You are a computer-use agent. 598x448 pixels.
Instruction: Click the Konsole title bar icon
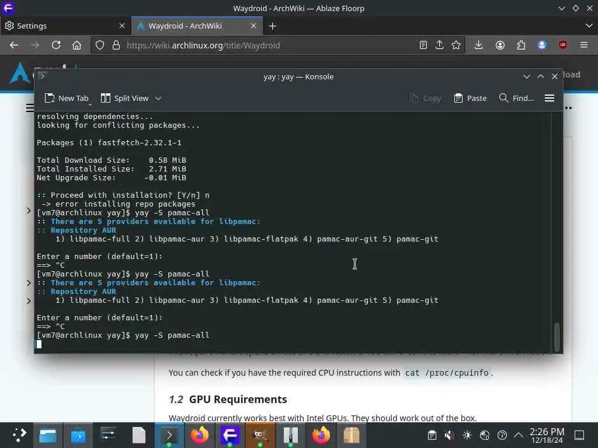42,76
